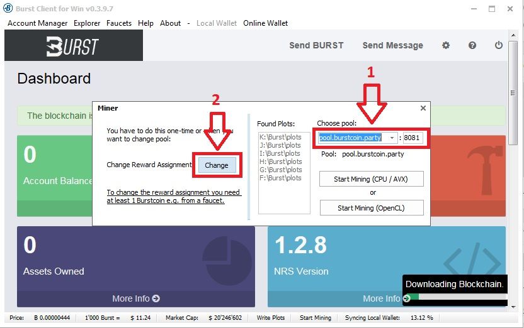Click the Assets Owned card
524x328 pixels.
pos(135,266)
